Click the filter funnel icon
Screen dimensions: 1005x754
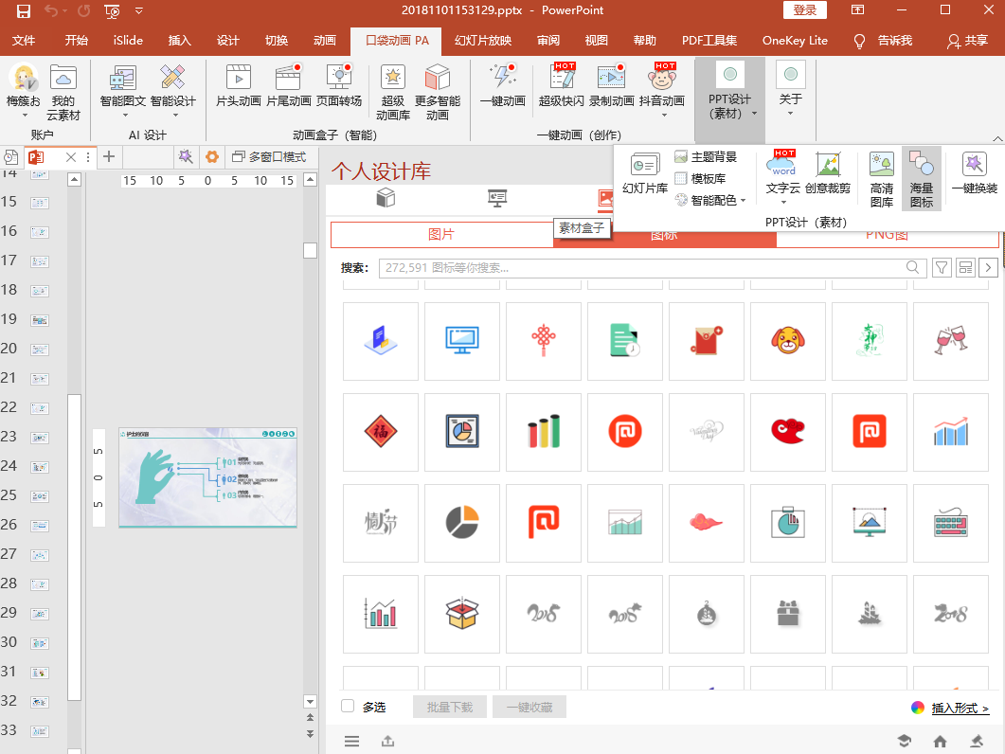pos(942,267)
